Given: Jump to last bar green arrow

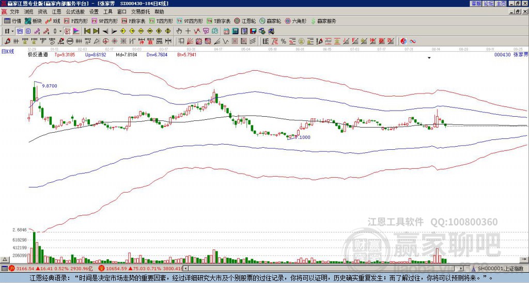Looking at the screenshot, I should [96, 32].
